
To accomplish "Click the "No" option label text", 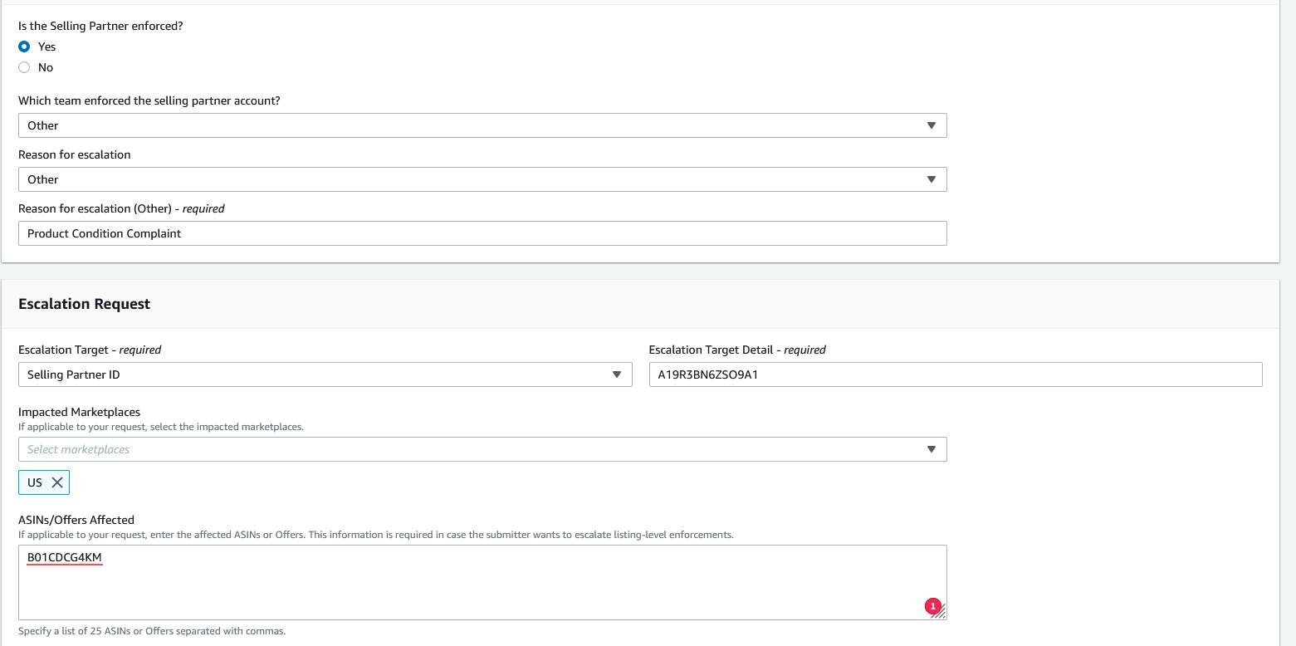I will pyautogui.click(x=46, y=67).
